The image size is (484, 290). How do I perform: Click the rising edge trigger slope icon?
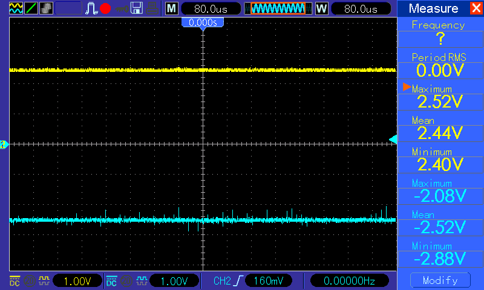238,281
